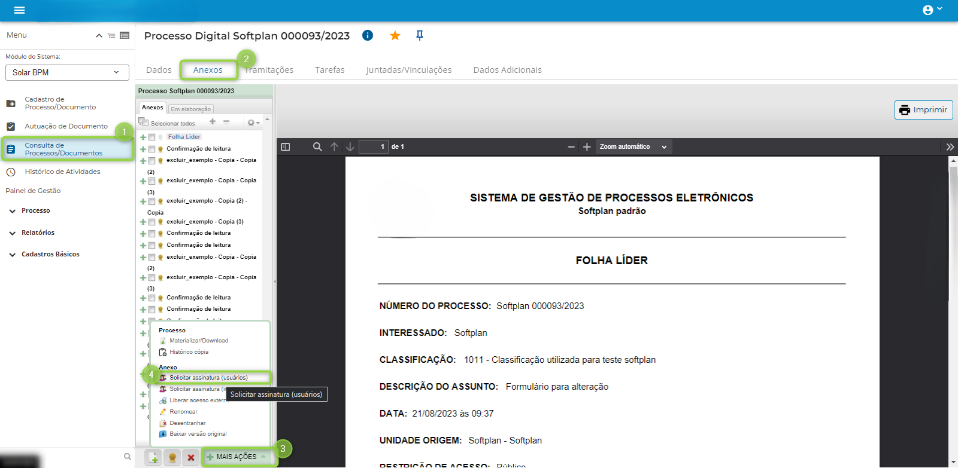958x468 pixels.
Task: Click the Imprimir button
Action: click(x=923, y=110)
